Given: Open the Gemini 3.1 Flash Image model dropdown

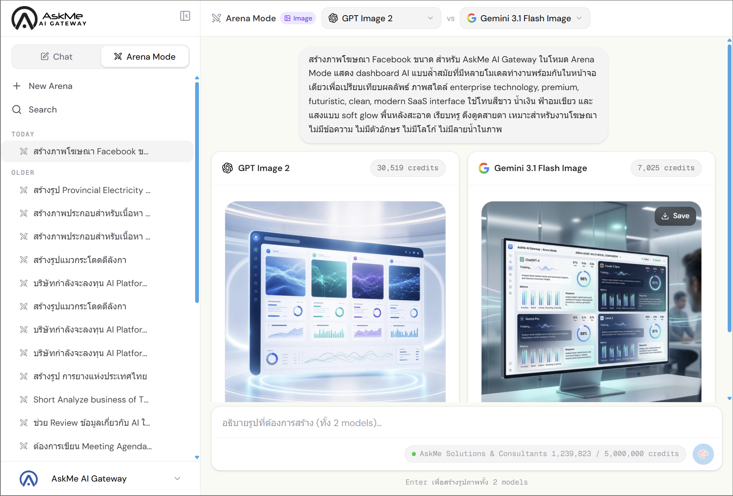Looking at the screenshot, I should pos(525,18).
